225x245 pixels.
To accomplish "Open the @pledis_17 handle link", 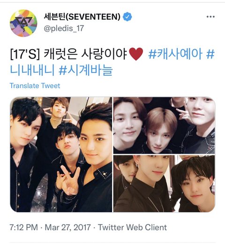I will 64,28.
